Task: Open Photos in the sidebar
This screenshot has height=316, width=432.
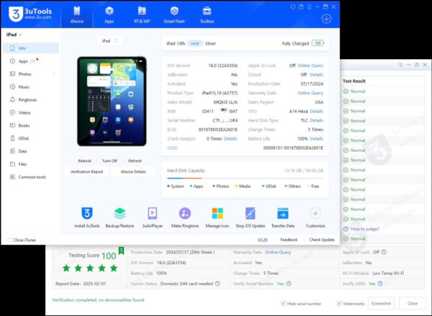Action: (x=31, y=74)
